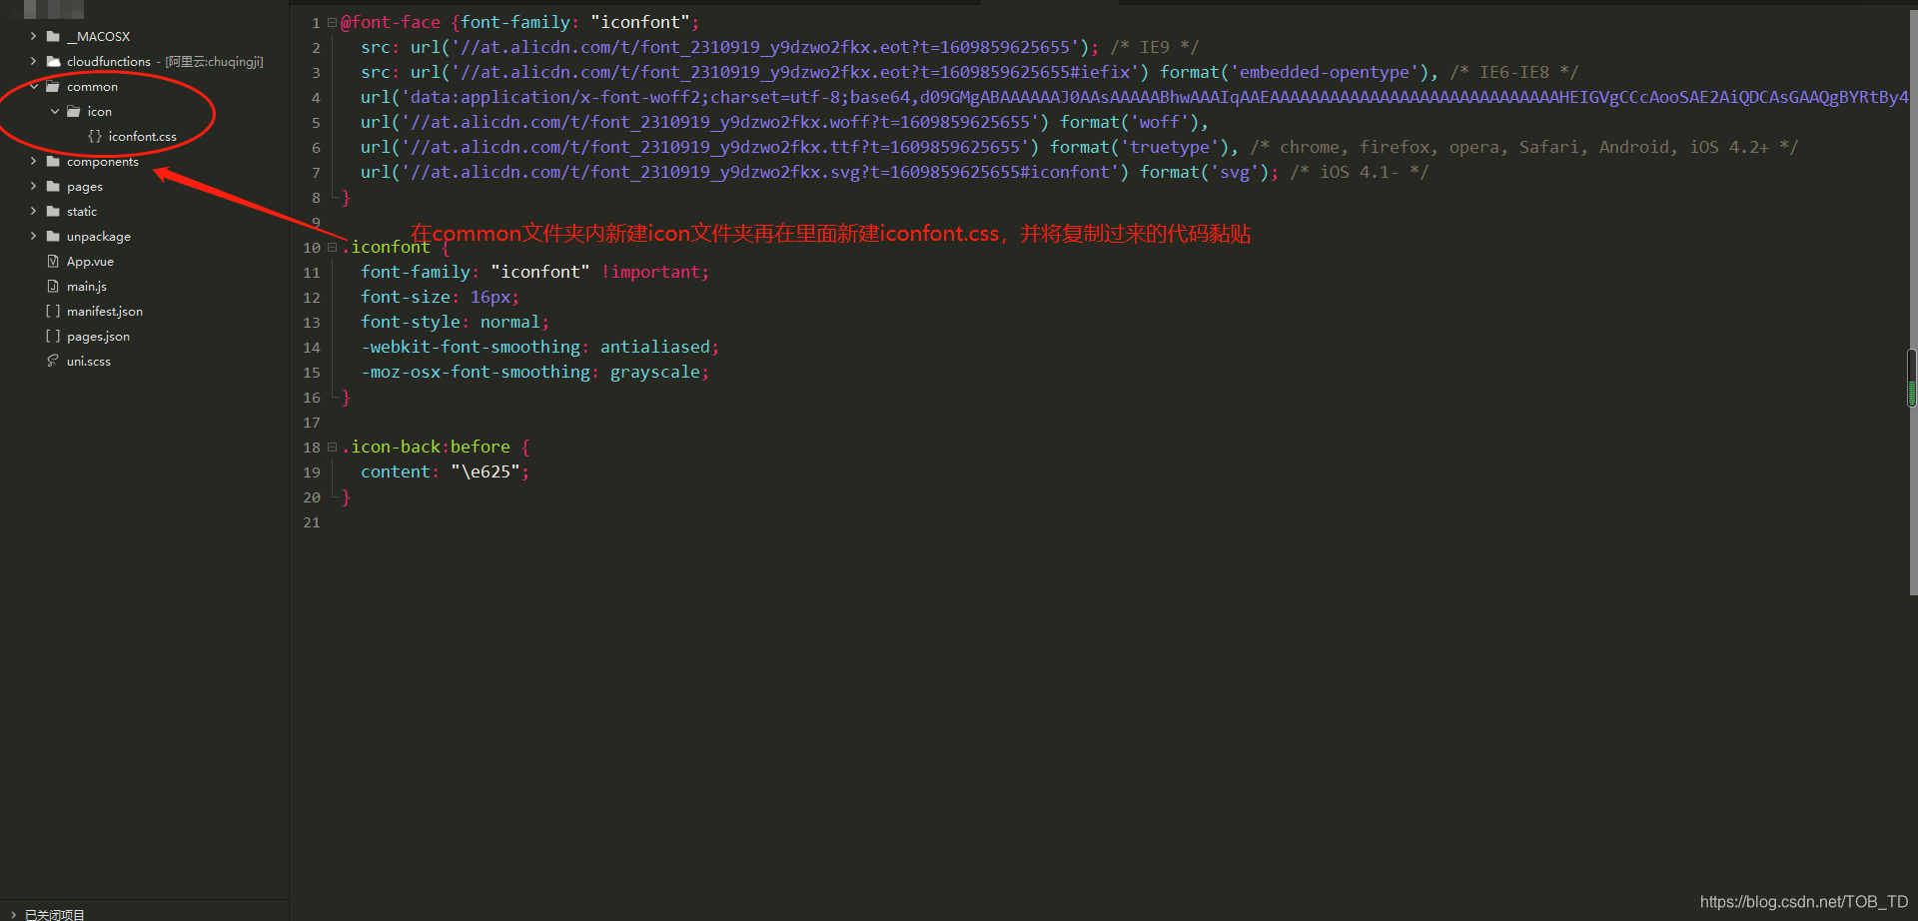Expand the static folder chevron

point(33,212)
